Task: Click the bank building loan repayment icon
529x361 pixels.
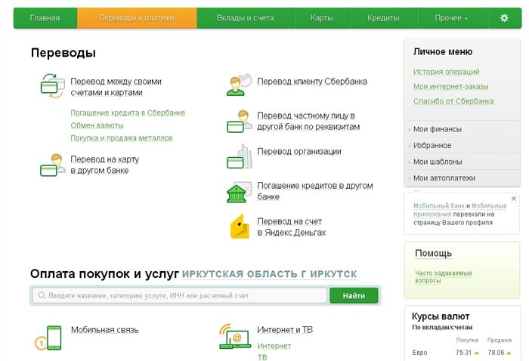Action: (240, 192)
